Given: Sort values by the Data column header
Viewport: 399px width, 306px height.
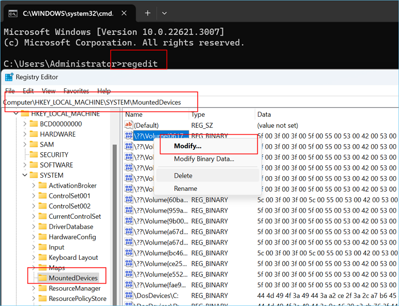Looking at the screenshot, I should (x=264, y=115).
